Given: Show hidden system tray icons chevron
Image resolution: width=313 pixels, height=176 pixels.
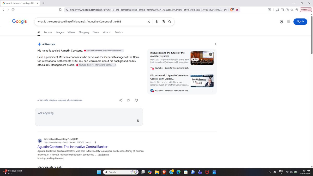Looking at the screenshot, I should click(x=269, y=172).
